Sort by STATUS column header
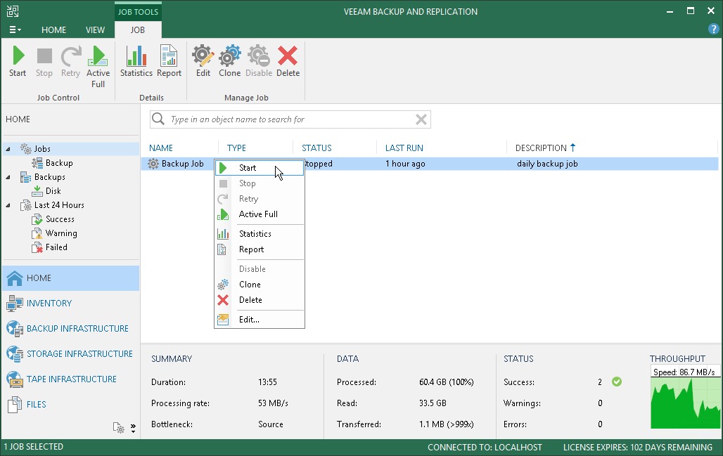 point(316,148)
